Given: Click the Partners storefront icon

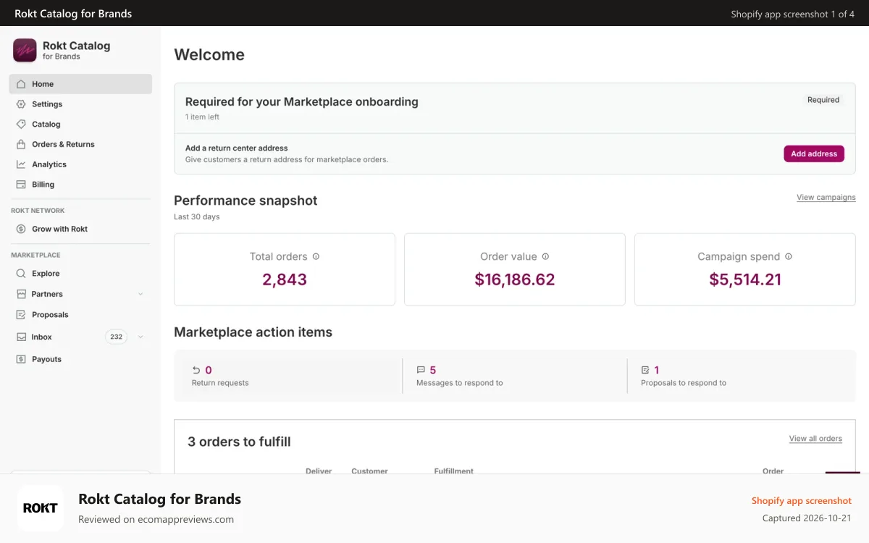Looking at the screenshot, I should [x=21, y=294].
